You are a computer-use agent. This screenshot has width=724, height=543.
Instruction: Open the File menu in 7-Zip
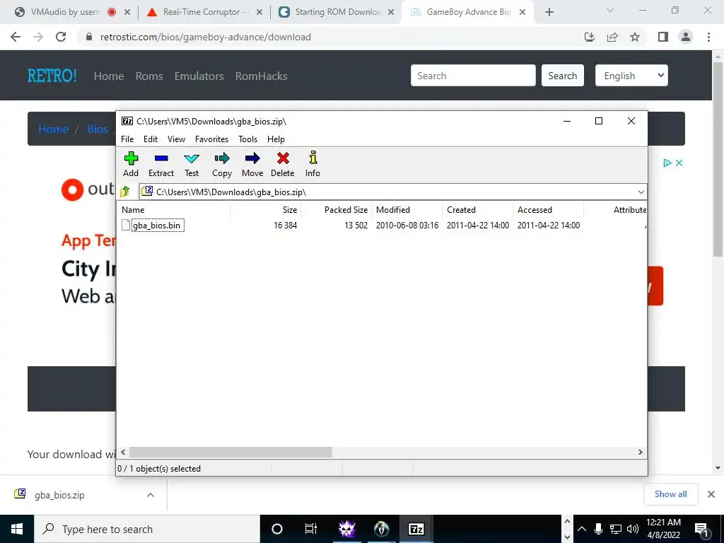127,139
